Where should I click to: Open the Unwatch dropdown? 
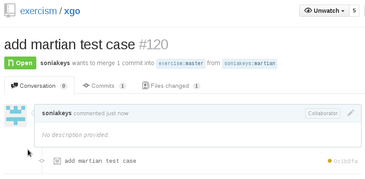pyautogui.click(x=324, y=11)
